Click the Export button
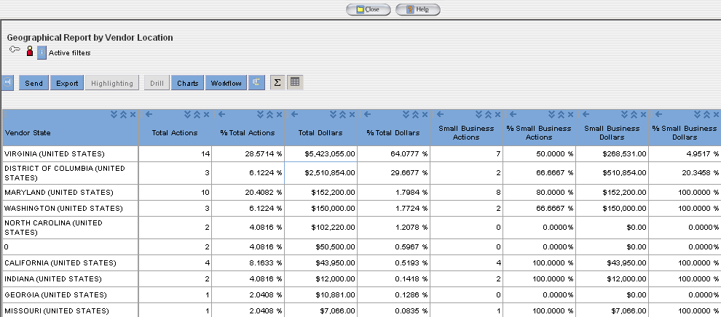This screenshot has width=721, height=317. (x=67, y=83)
